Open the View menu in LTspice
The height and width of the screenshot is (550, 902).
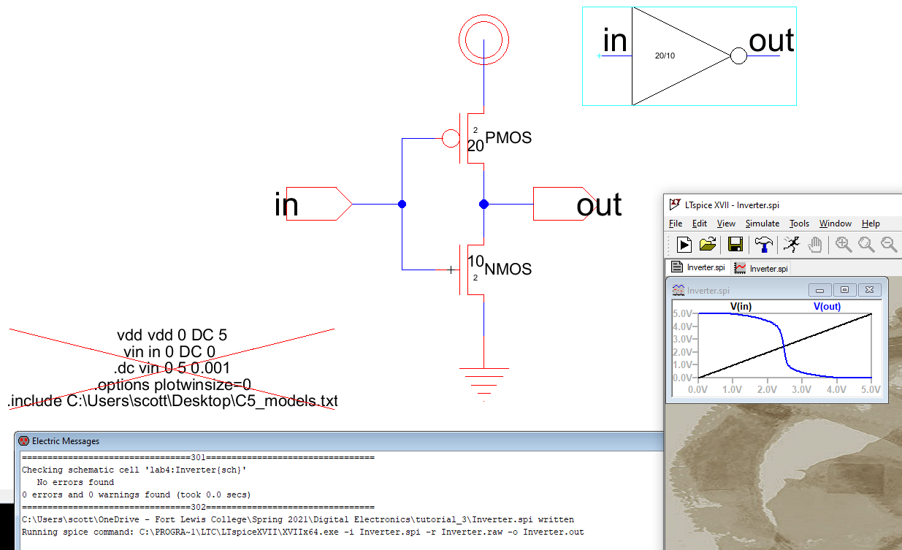pos(726,224)
